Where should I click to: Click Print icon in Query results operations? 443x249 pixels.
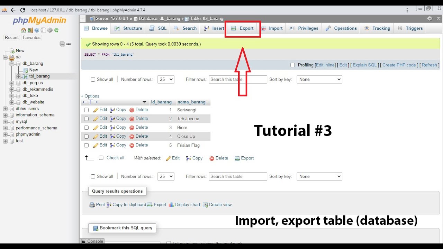[x=92, y=205]
